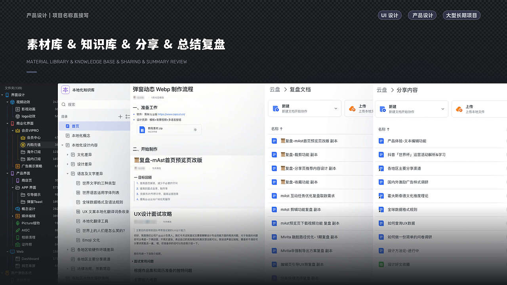The height and width of the screenshot is (285, 507).
Task: Collapse the 界面设计 folder arrow
Action: pyautogui.click(x=2, y=95)
